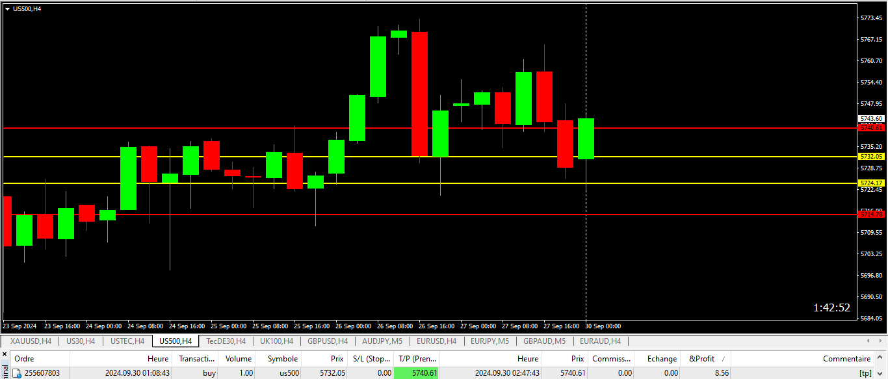
Task: Click the 26 Sep 08:00 time axis label
Action: tap(395, 326)
